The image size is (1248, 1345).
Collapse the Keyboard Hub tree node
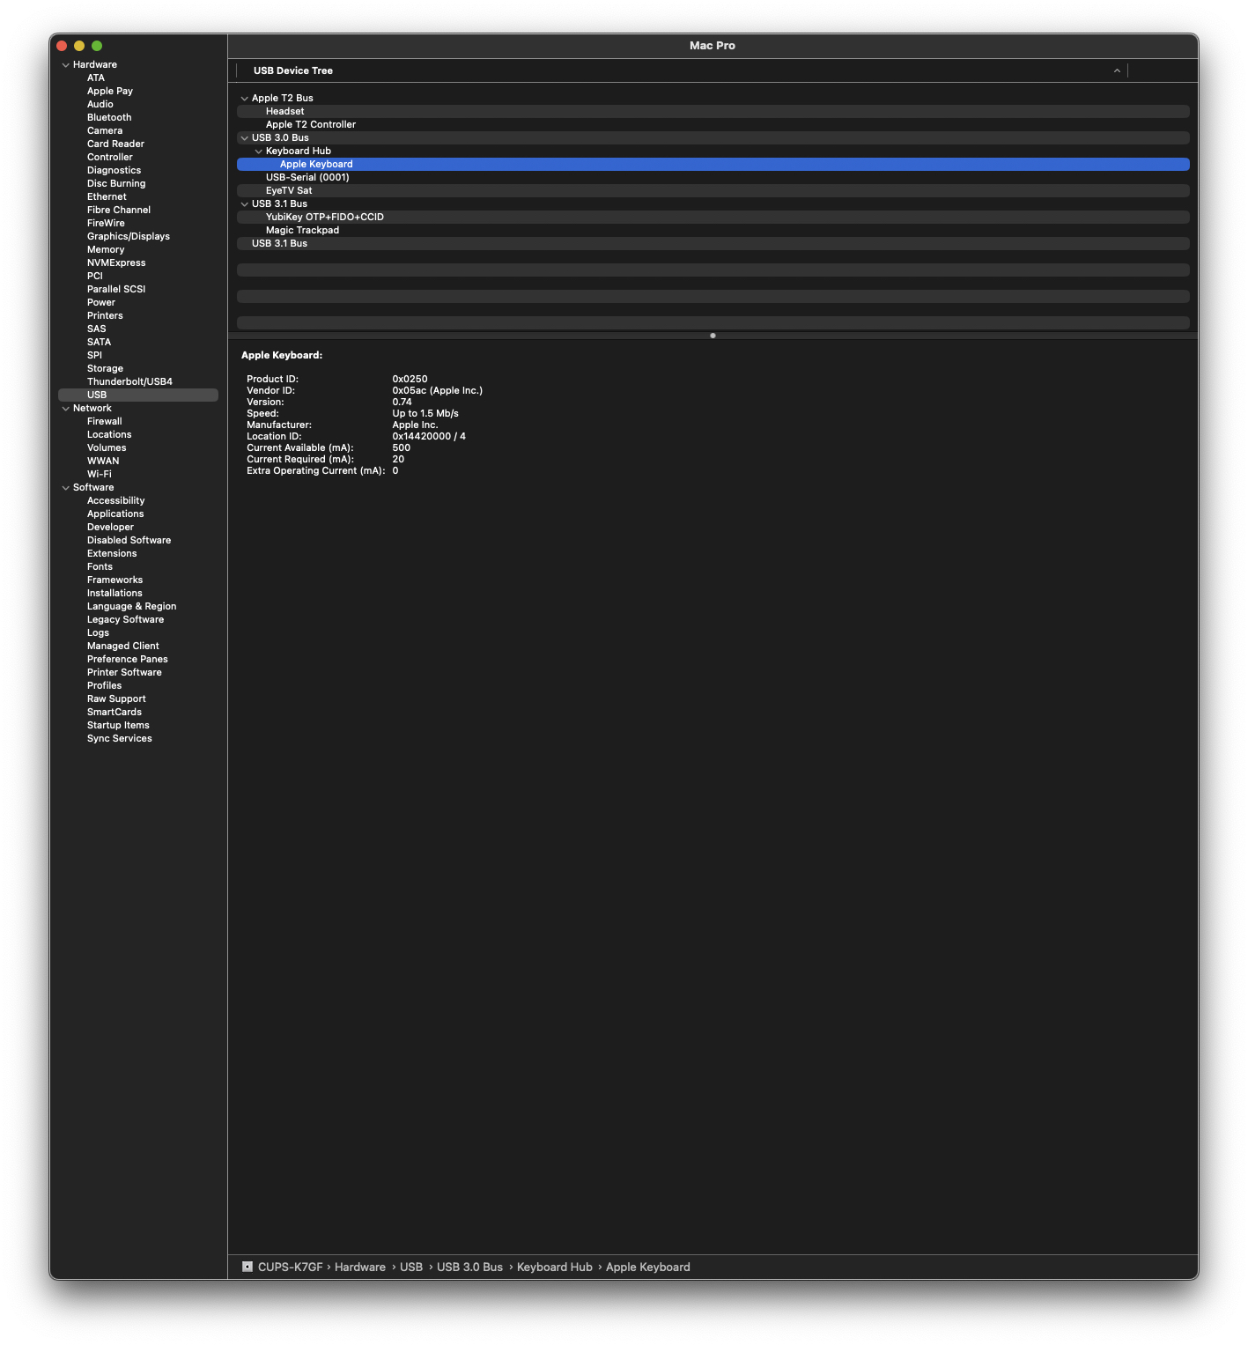coord(259,151)
